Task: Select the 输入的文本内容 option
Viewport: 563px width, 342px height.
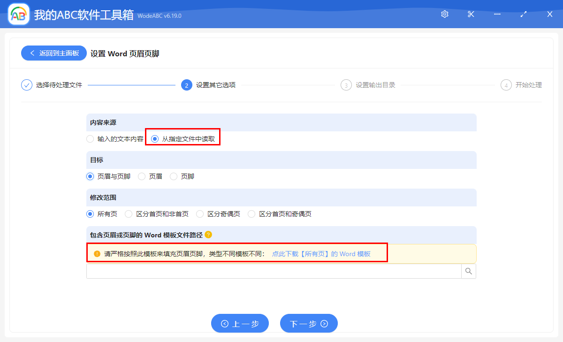Action: 90,138
